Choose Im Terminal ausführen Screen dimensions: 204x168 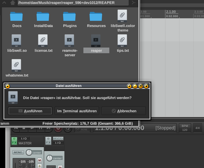point(77,111)
